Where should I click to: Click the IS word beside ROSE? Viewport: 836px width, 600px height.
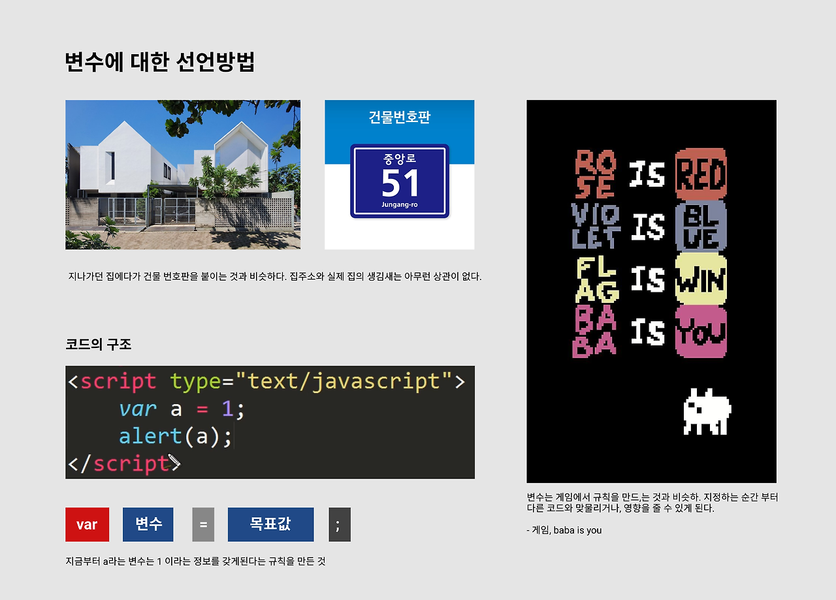tap(647, 174)
